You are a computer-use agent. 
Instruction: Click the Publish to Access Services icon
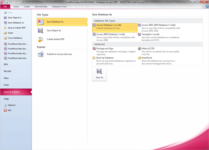pos(41,54)
